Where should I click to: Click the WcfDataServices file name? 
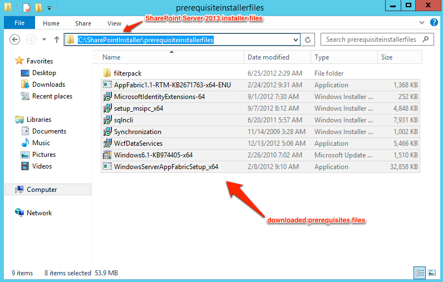click(x=138, y=144)
